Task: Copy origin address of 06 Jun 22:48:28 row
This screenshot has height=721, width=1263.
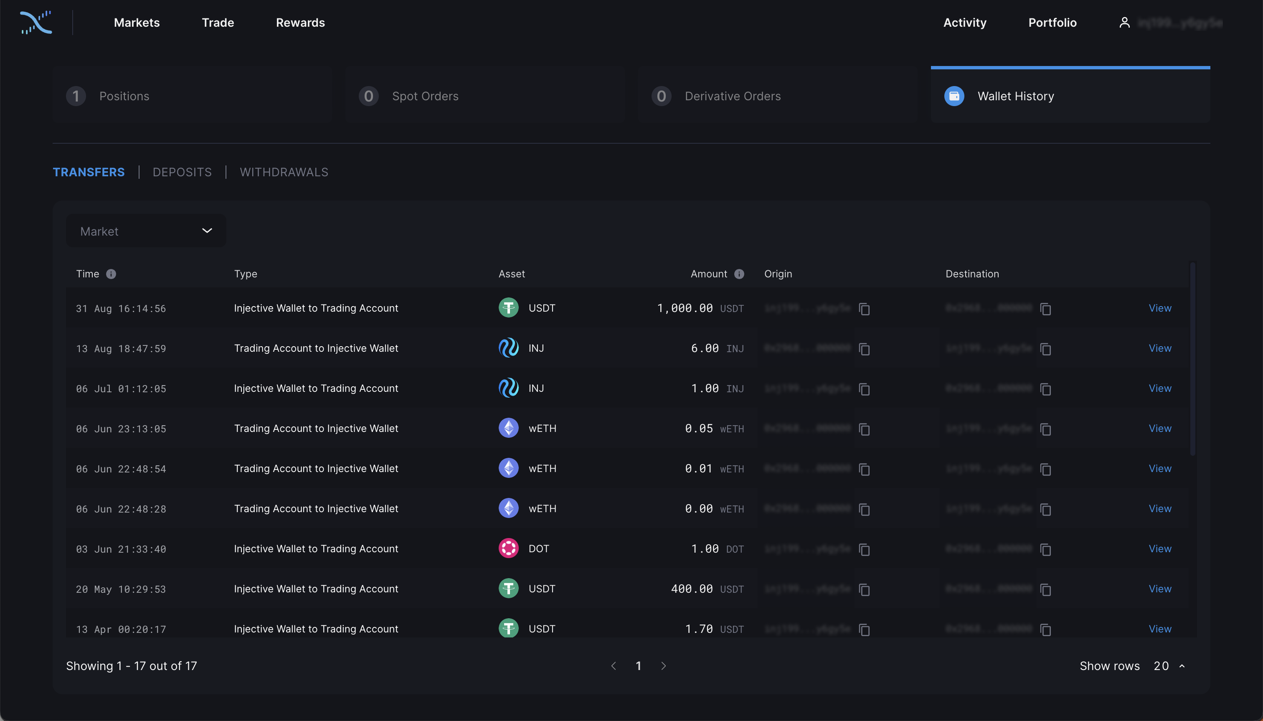Action: click(865, 510)
